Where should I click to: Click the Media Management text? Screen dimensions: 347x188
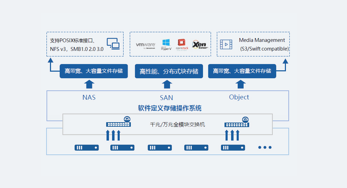[x=262, y=40]
